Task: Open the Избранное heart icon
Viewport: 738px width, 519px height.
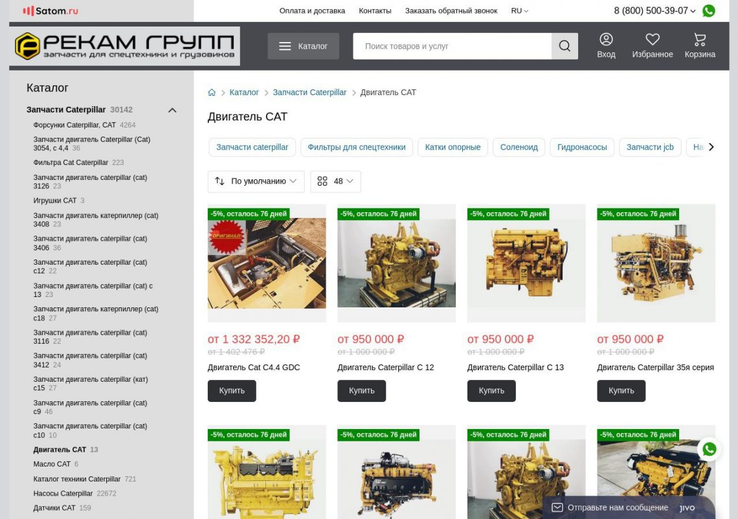Action: pyautogui.click(x=652, y=46)
